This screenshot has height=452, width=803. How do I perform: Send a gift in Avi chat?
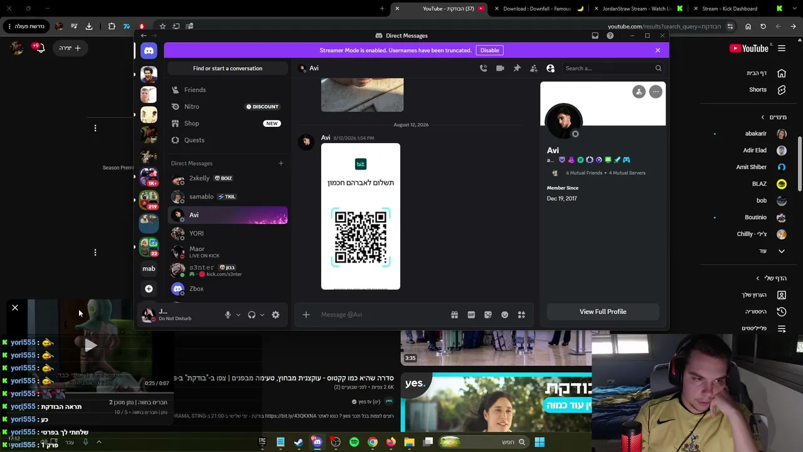(x=454, y=315)
